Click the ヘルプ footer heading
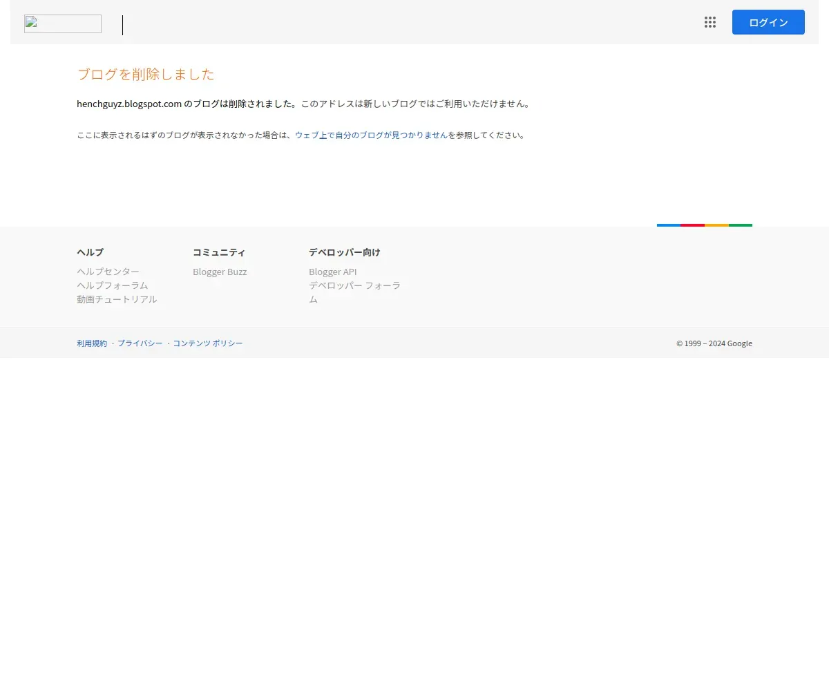The width and height of the screenshot is (829, 691). pos(90,252)
